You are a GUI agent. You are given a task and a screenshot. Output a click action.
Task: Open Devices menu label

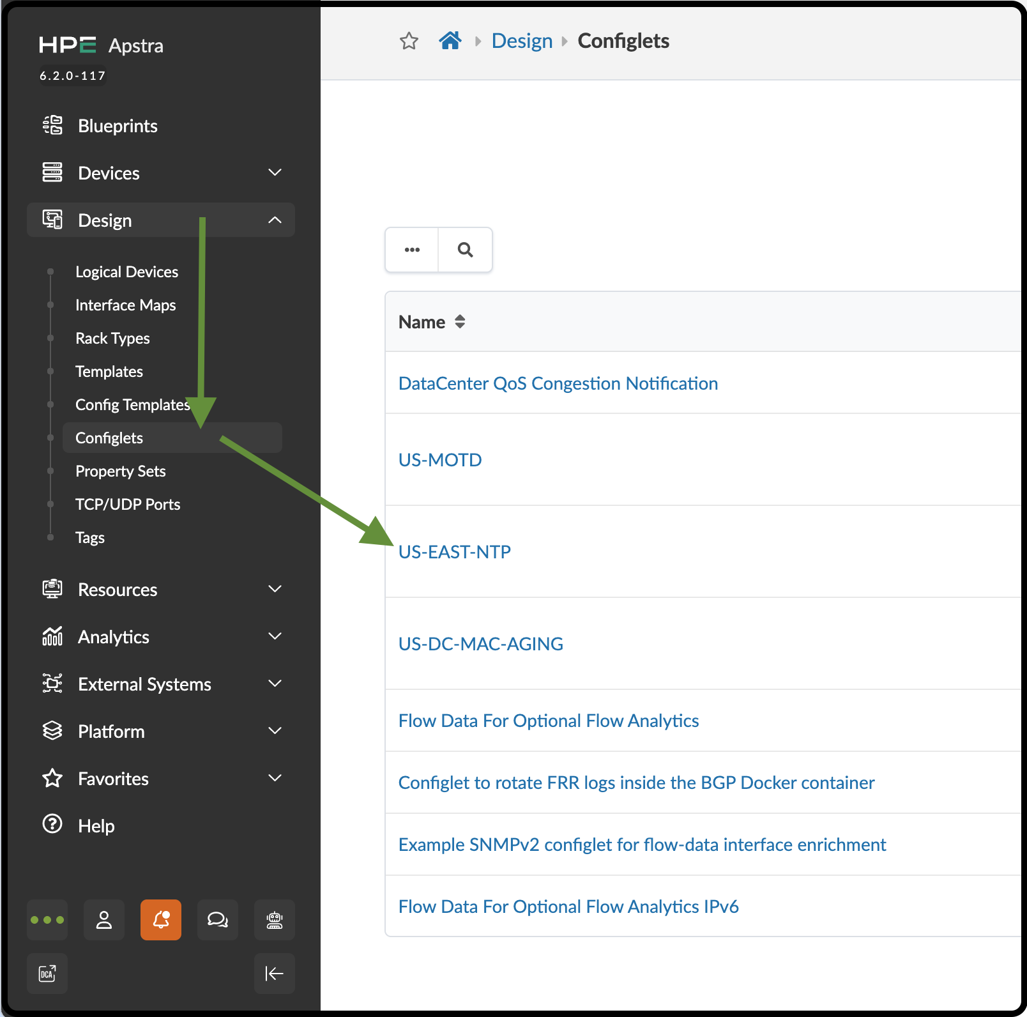click(109, 173)
